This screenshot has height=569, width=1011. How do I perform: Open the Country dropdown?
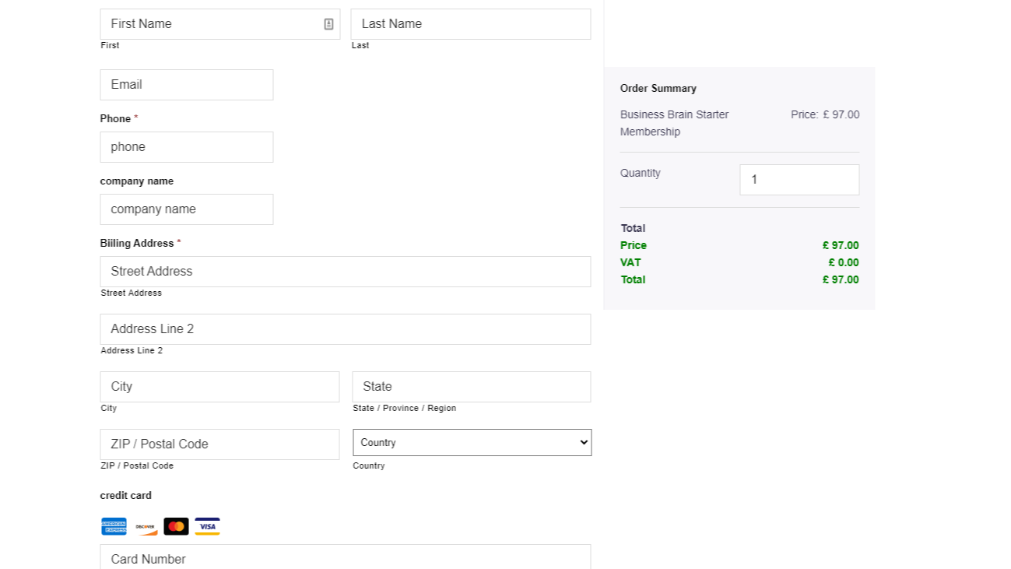(472, 442)
